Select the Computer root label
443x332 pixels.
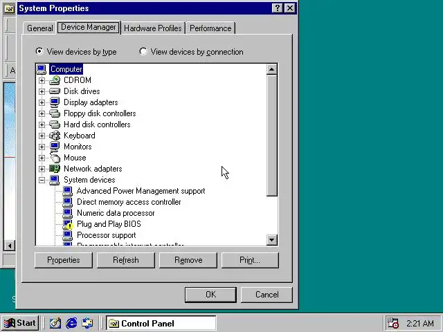(66, 69)
